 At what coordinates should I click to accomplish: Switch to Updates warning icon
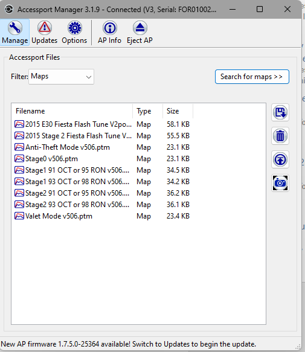[45, 33]
